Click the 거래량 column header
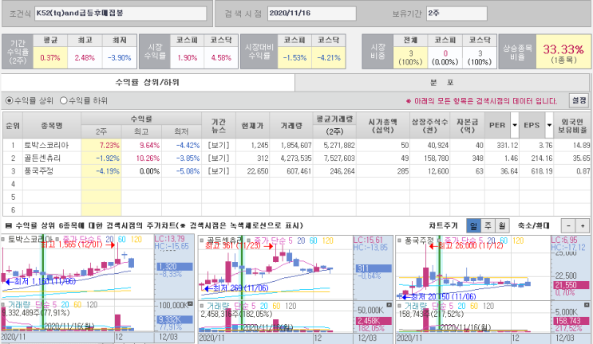593x344 pixels. pos(291,126)
